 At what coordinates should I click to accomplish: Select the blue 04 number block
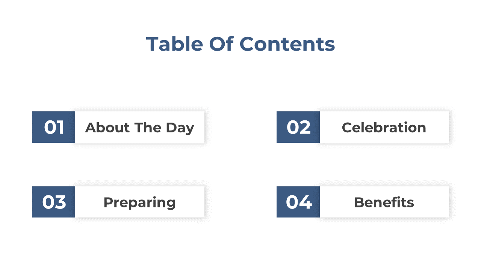[x=298, y=202]
